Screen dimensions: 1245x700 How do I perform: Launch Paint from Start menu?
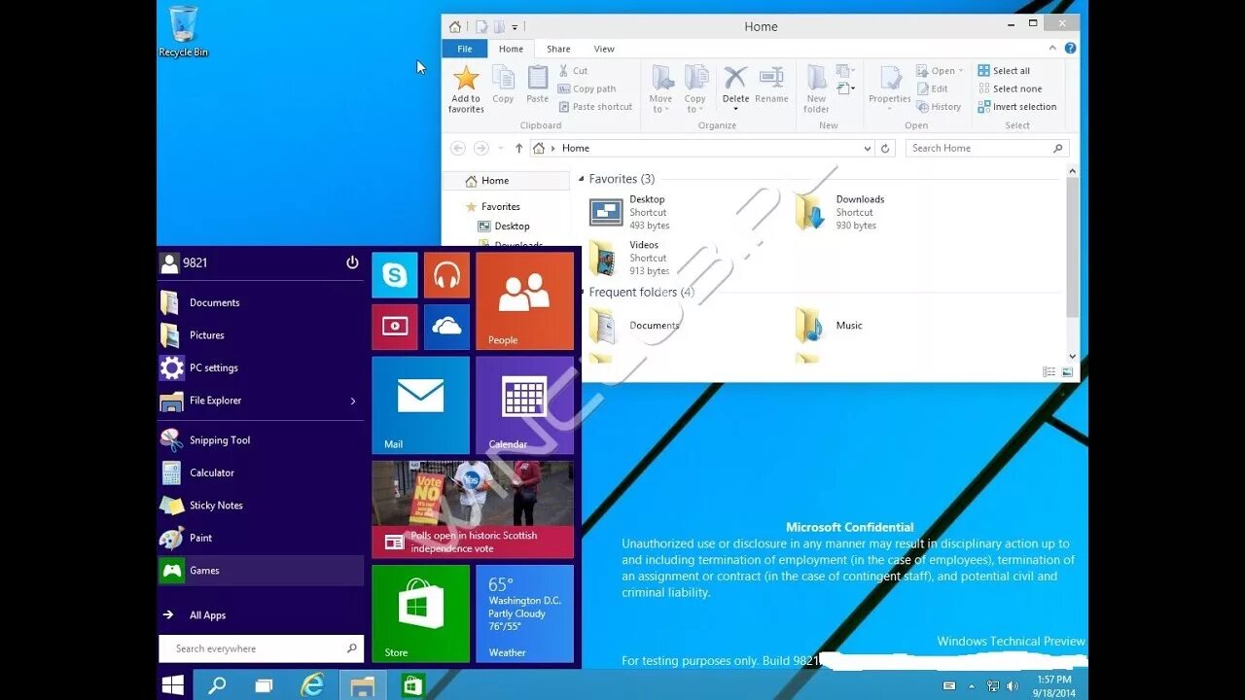(x=261, y=538)
